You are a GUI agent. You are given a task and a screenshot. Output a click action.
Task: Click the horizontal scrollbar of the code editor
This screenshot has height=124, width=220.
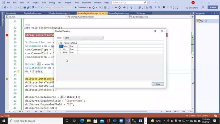(x=106, y=111)
